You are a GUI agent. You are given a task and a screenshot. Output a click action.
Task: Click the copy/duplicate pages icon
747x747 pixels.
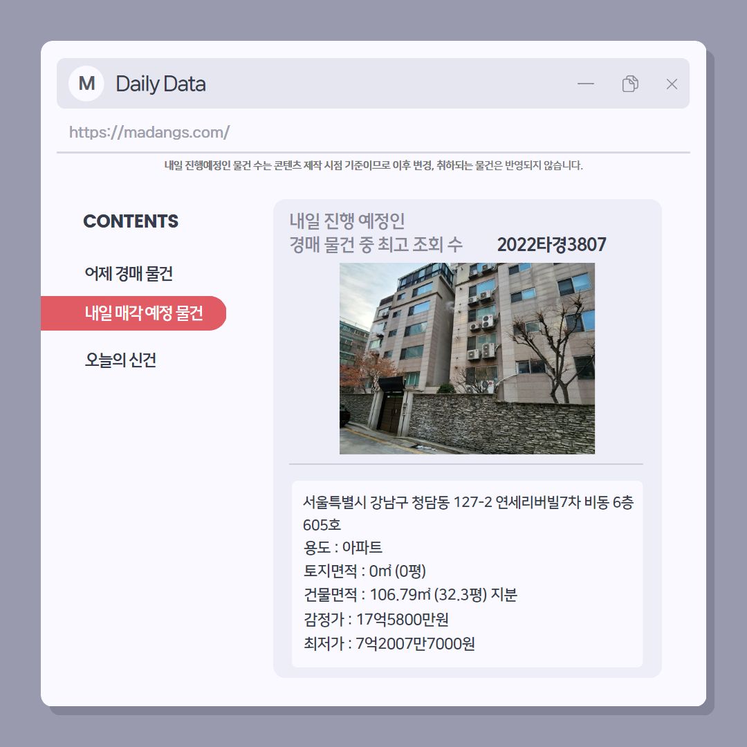[630, 84]
